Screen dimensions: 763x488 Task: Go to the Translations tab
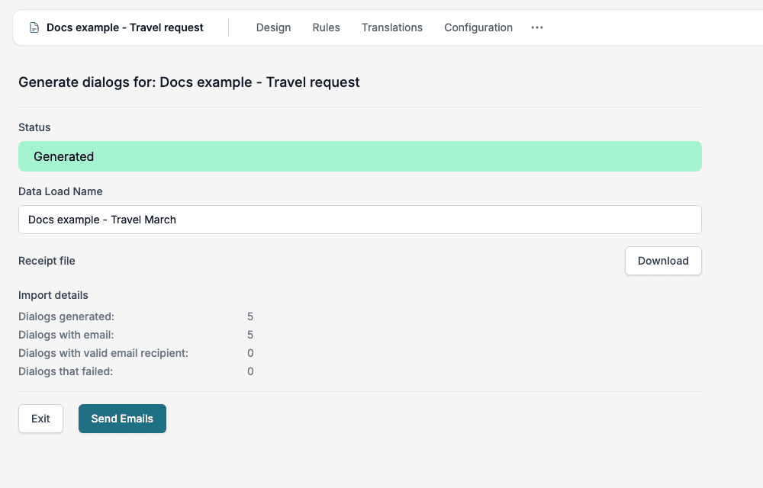coord(391,27)
